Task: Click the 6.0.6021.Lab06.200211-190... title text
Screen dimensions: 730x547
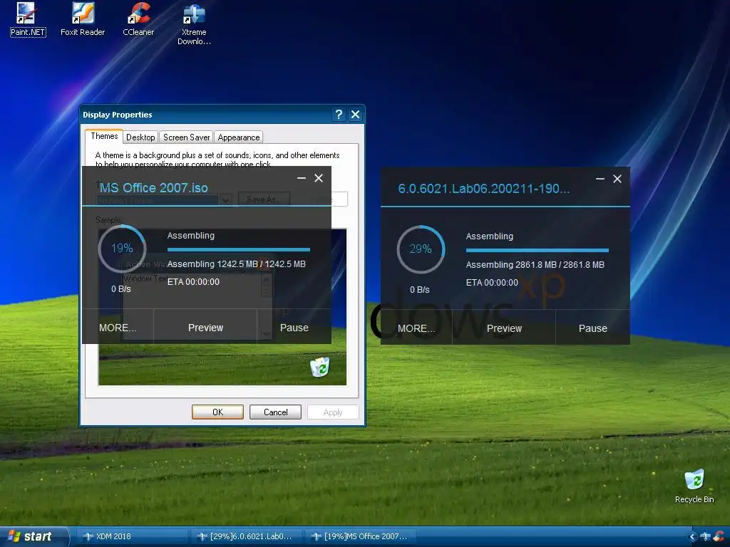Action: click(x=484, y=189)
